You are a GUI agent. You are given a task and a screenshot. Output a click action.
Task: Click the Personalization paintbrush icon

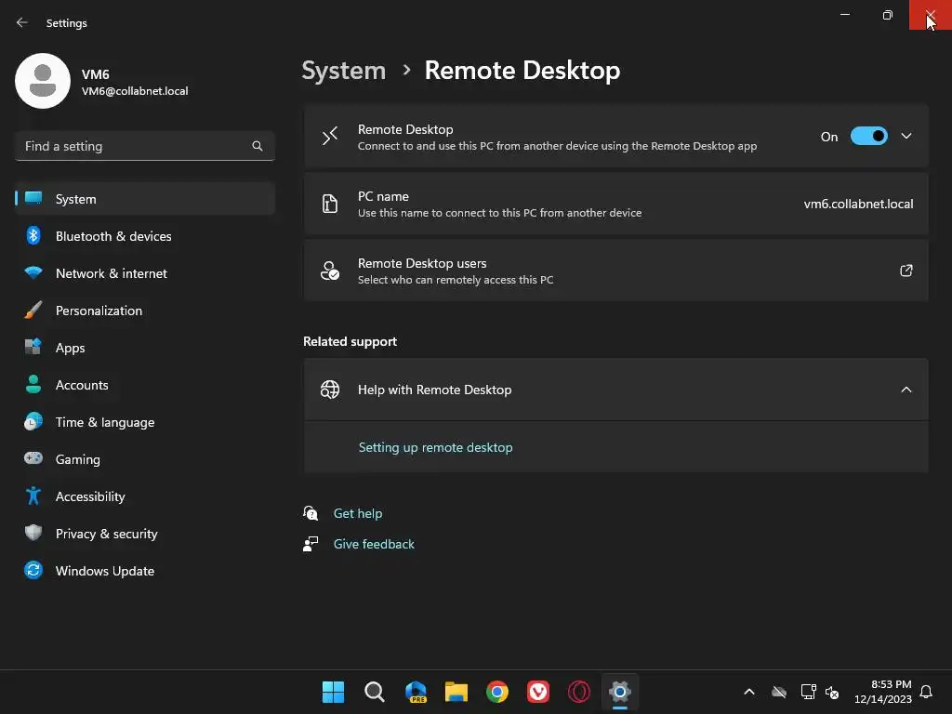point(33,311)
